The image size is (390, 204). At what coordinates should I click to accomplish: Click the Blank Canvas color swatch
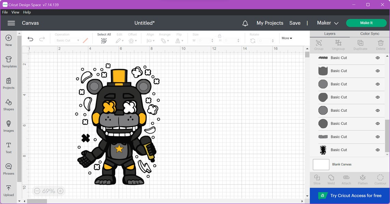[x=321, y=164]
